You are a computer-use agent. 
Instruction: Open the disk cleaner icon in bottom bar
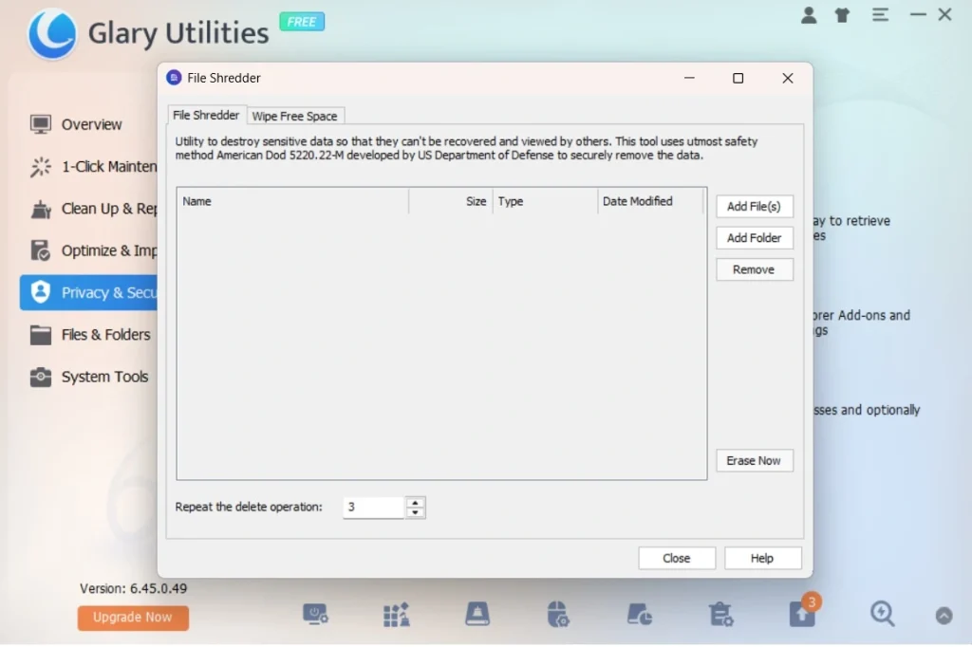coord(477,614)
